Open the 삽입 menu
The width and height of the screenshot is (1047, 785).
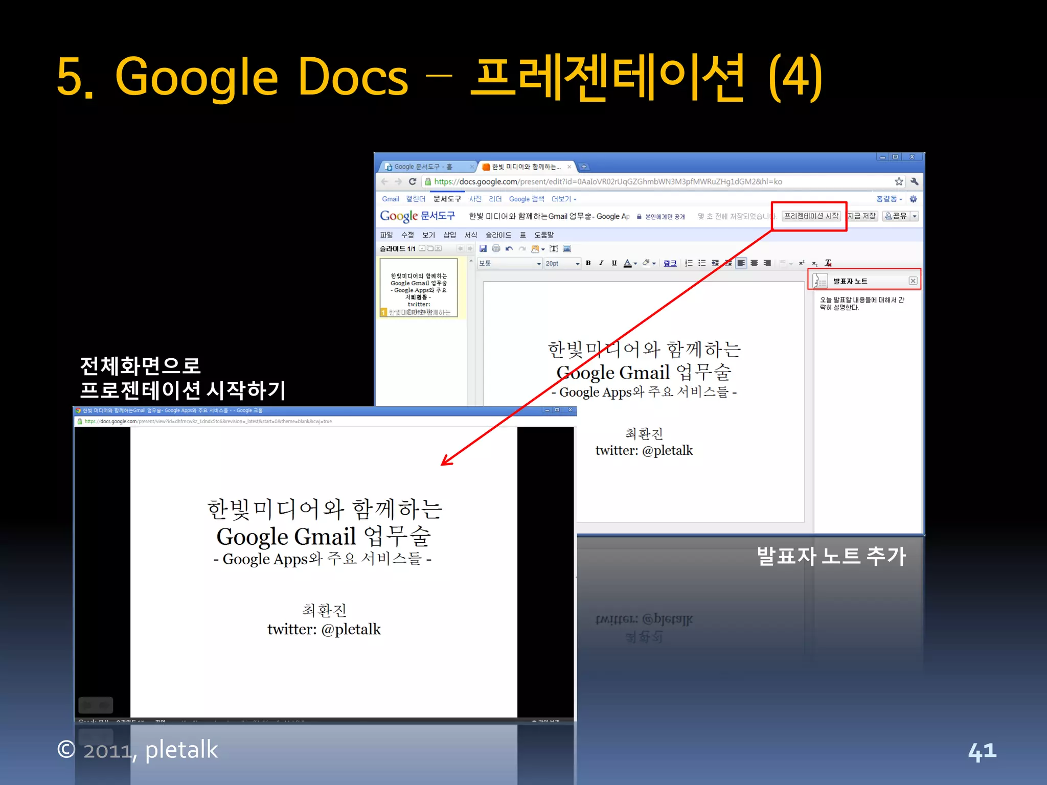click(x=450, y=235)
